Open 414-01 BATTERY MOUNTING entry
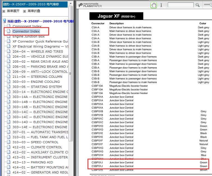212x176 pixels. point(40,167)
